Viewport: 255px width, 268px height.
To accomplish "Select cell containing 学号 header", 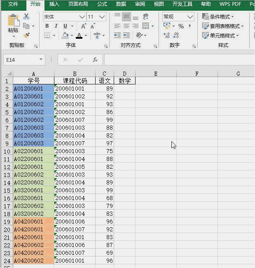I will tap(33, 81).
